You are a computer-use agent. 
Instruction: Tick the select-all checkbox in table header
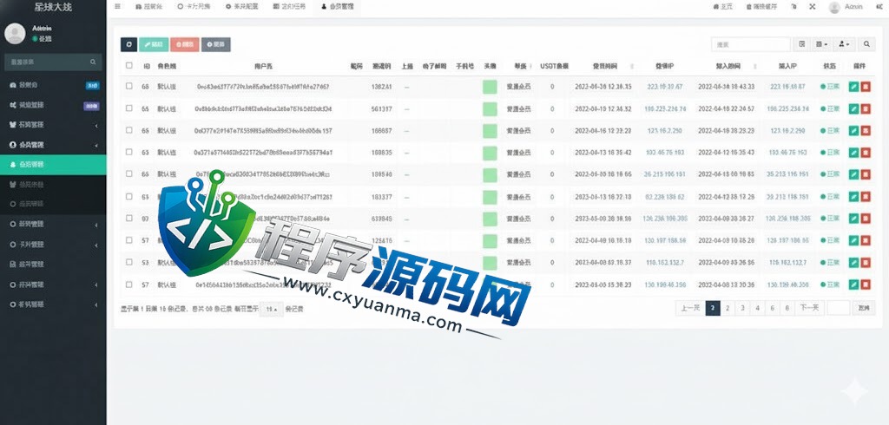click(129, 65)
